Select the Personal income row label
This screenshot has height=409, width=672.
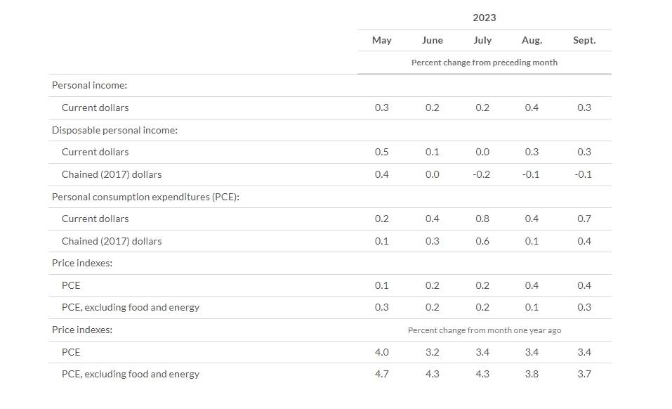89,85
